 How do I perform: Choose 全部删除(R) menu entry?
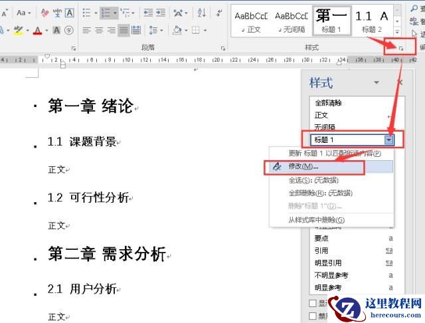321,193
